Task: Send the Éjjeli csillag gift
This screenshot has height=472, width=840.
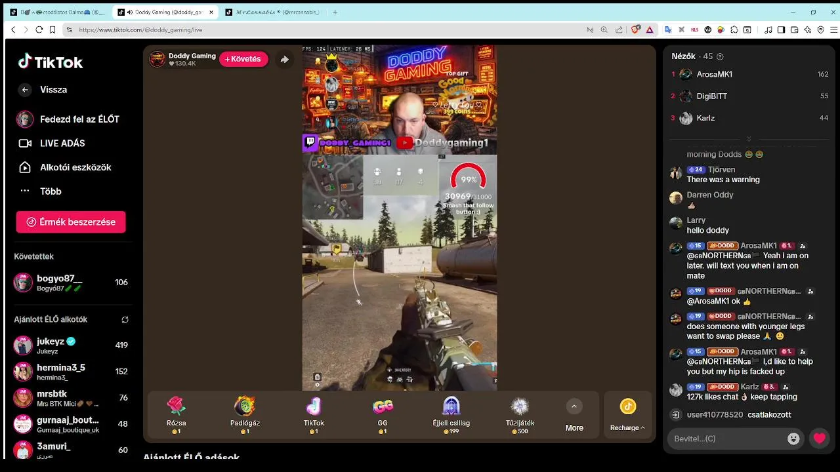Action: [x=451, y=415]
